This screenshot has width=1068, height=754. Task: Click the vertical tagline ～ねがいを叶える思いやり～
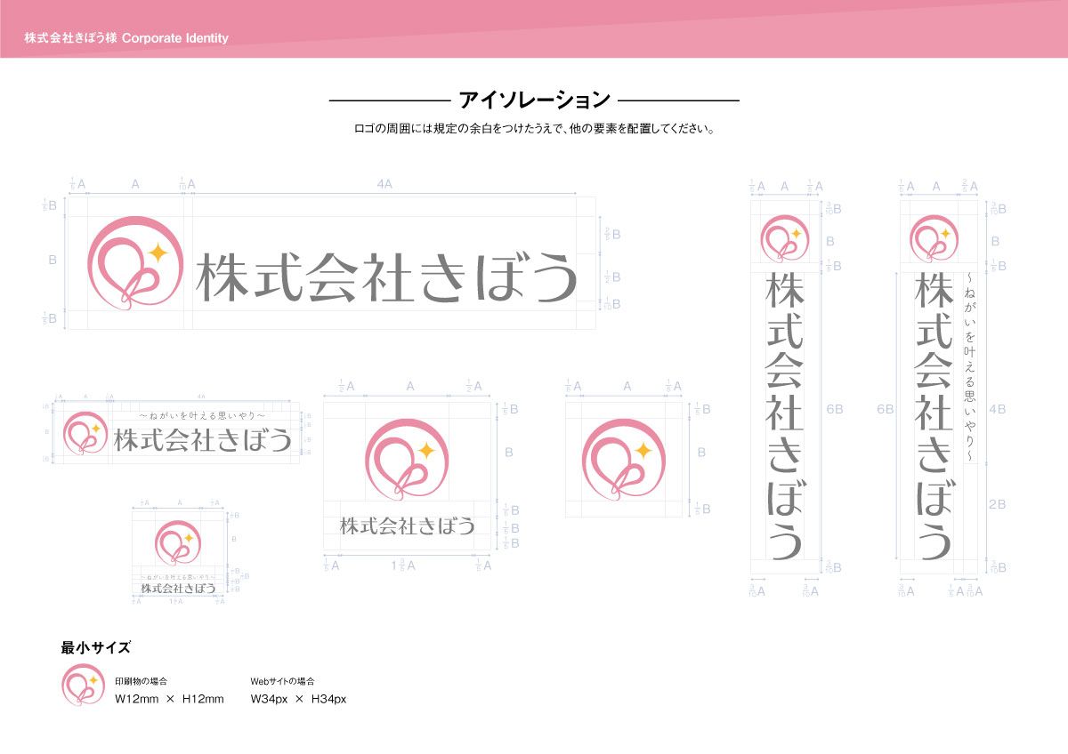click(971, 368)
